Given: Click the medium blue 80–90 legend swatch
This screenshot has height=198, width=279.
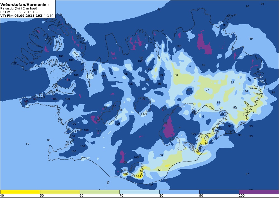Looking at the screenshot, I should [179, 192].
